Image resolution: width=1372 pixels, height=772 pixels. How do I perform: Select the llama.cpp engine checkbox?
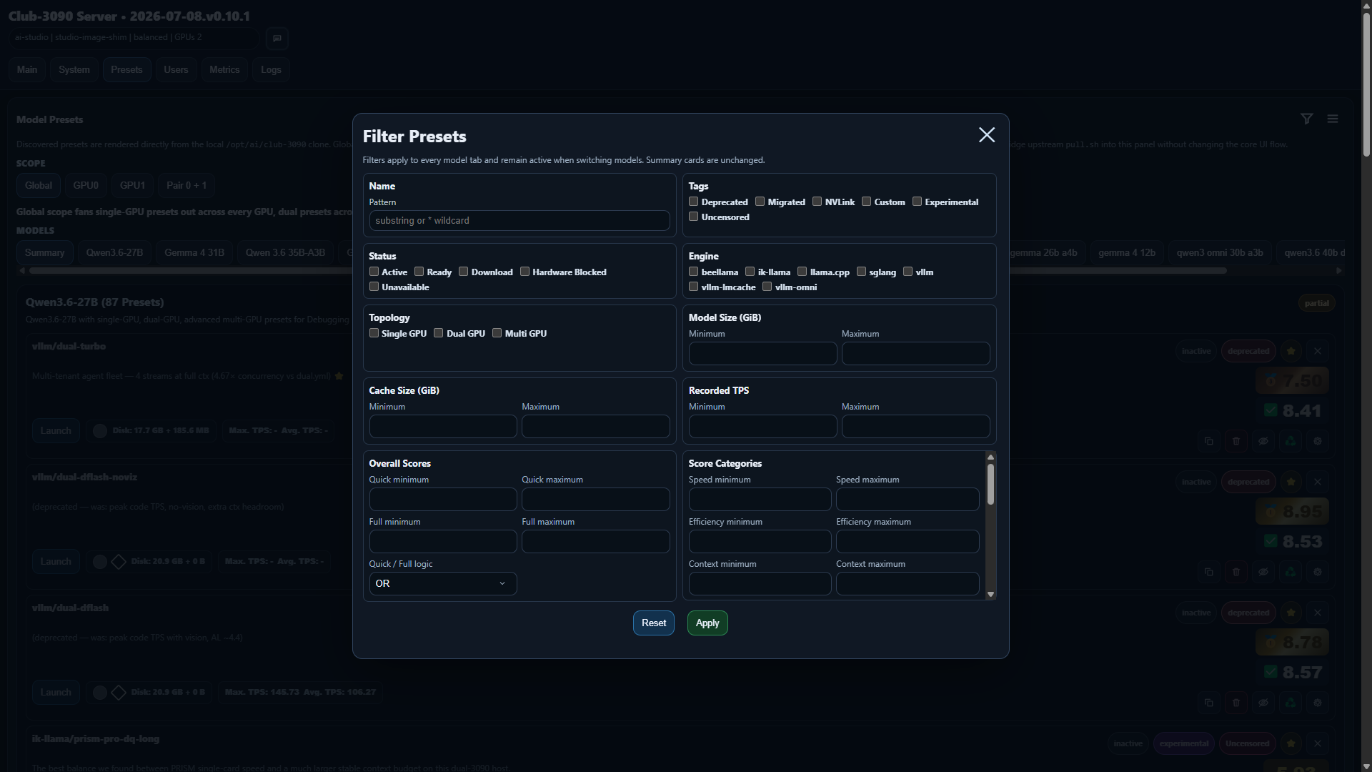point(802,272)
